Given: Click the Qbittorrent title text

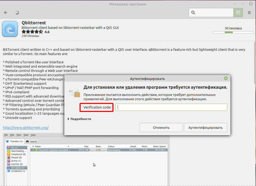Looking at the screenshot, I should (34, 23).
